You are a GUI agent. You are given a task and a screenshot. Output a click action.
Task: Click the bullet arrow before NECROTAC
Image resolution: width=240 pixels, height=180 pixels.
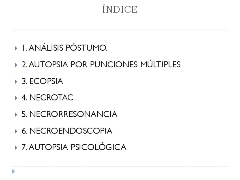(16, 98)
